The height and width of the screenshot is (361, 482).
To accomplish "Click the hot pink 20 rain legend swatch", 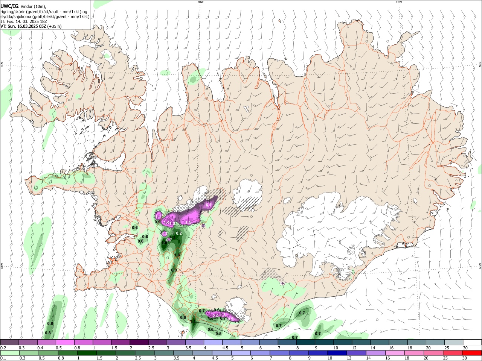I will tap(433, 353).
